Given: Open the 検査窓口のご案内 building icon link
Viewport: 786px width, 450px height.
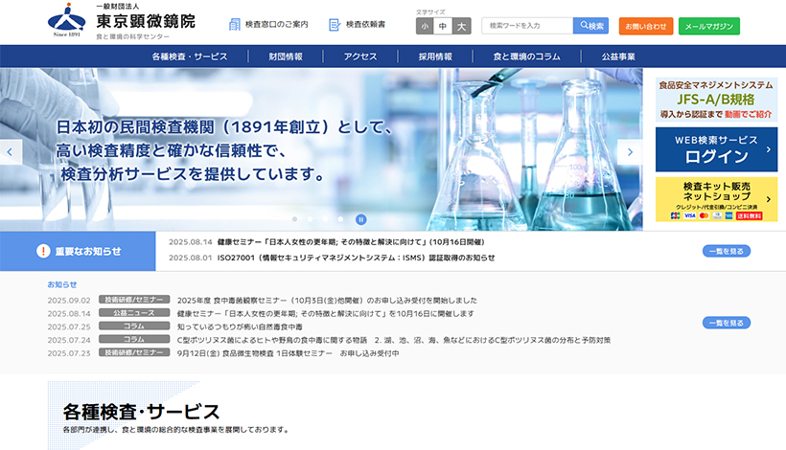Looking at the screenshot, I should 235,25.
